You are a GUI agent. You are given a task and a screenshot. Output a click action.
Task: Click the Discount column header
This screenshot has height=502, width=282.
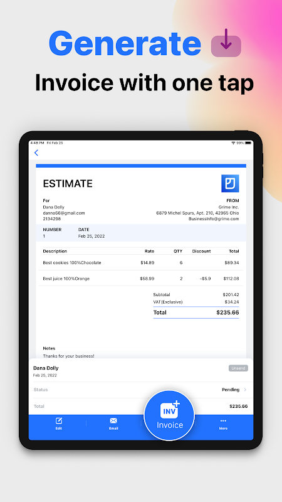coord(201,251)
